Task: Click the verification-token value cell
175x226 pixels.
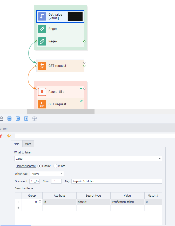Action: tap(127, 202)
